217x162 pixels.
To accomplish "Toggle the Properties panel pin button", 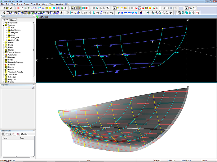I will [x=33, y=88].
